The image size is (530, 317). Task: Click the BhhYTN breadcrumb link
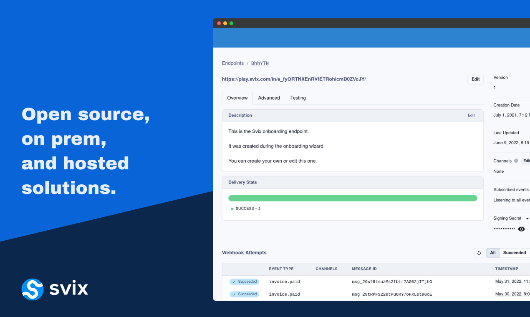pyautogui.click(x=260, y=63)
